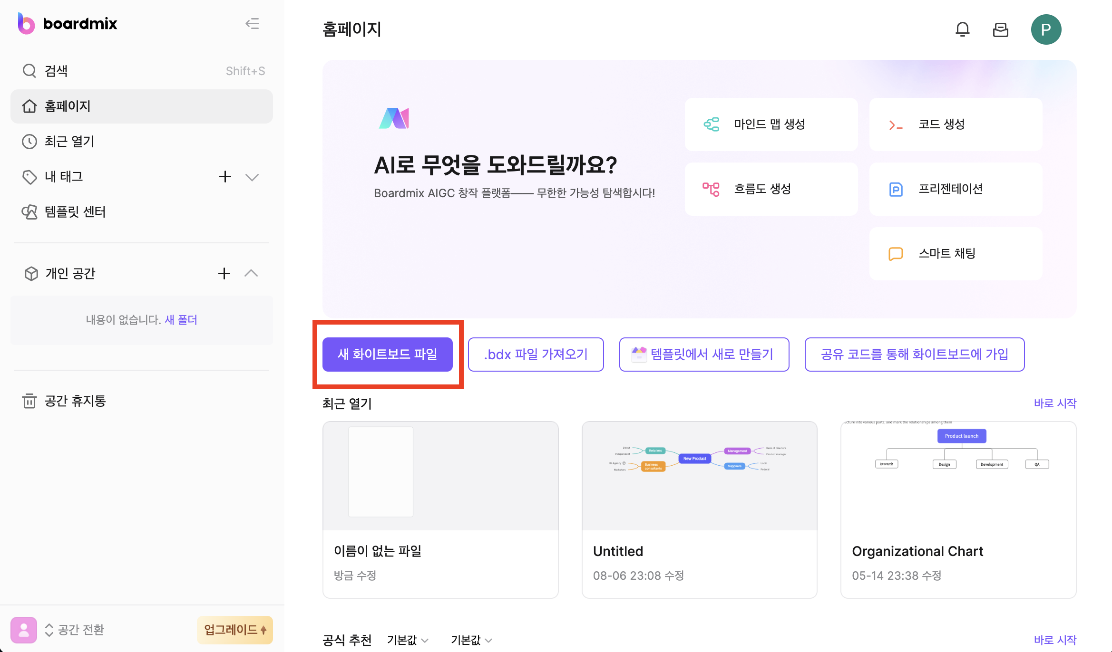The width and height of the screenshot is (1112, 652).
Task: Click 코드 생성 card
Action: (x=956, y=125)
